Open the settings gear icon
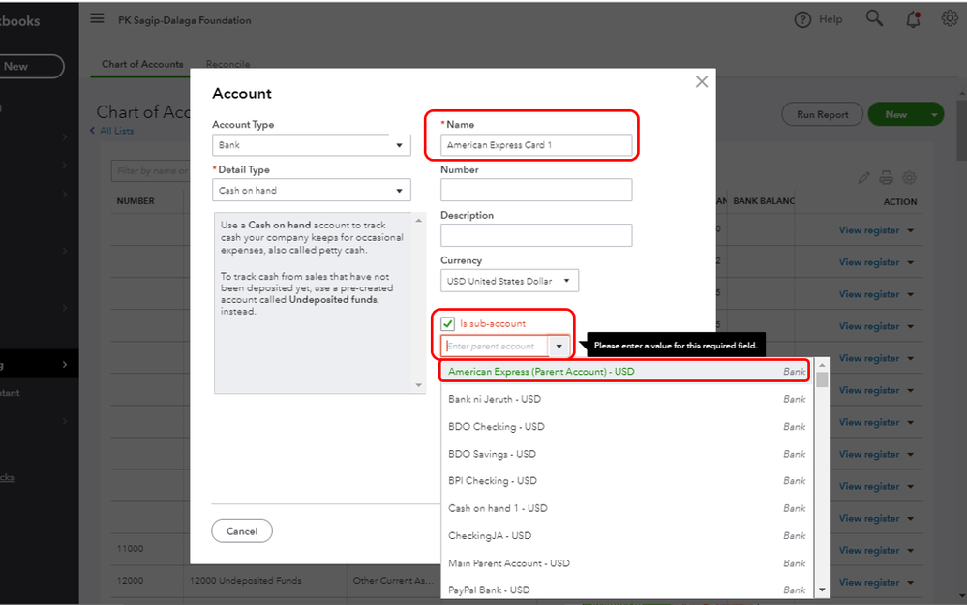 point(950,18)
